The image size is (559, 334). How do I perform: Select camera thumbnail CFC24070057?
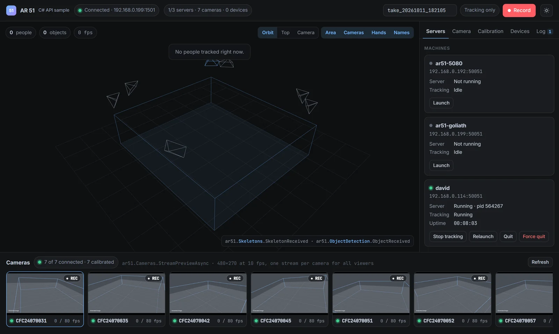pyautogui.click(x=524, y=299)
